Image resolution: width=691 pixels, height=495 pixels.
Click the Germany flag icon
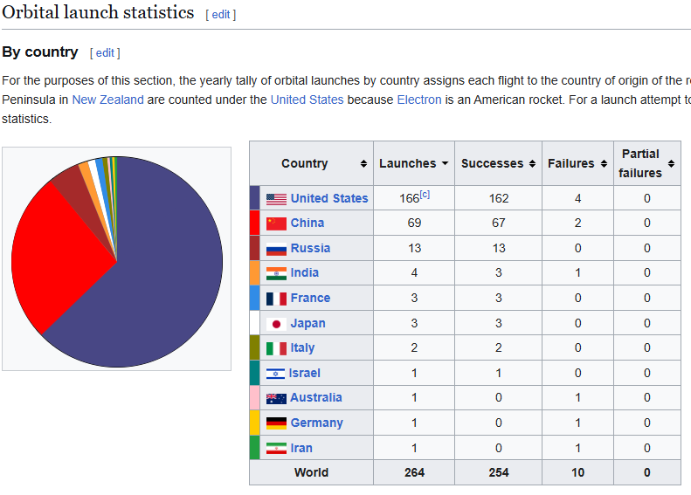point(276,423)
